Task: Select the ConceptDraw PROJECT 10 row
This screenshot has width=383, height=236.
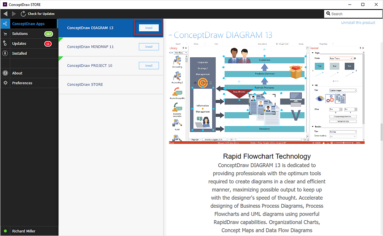Action: 111,65
